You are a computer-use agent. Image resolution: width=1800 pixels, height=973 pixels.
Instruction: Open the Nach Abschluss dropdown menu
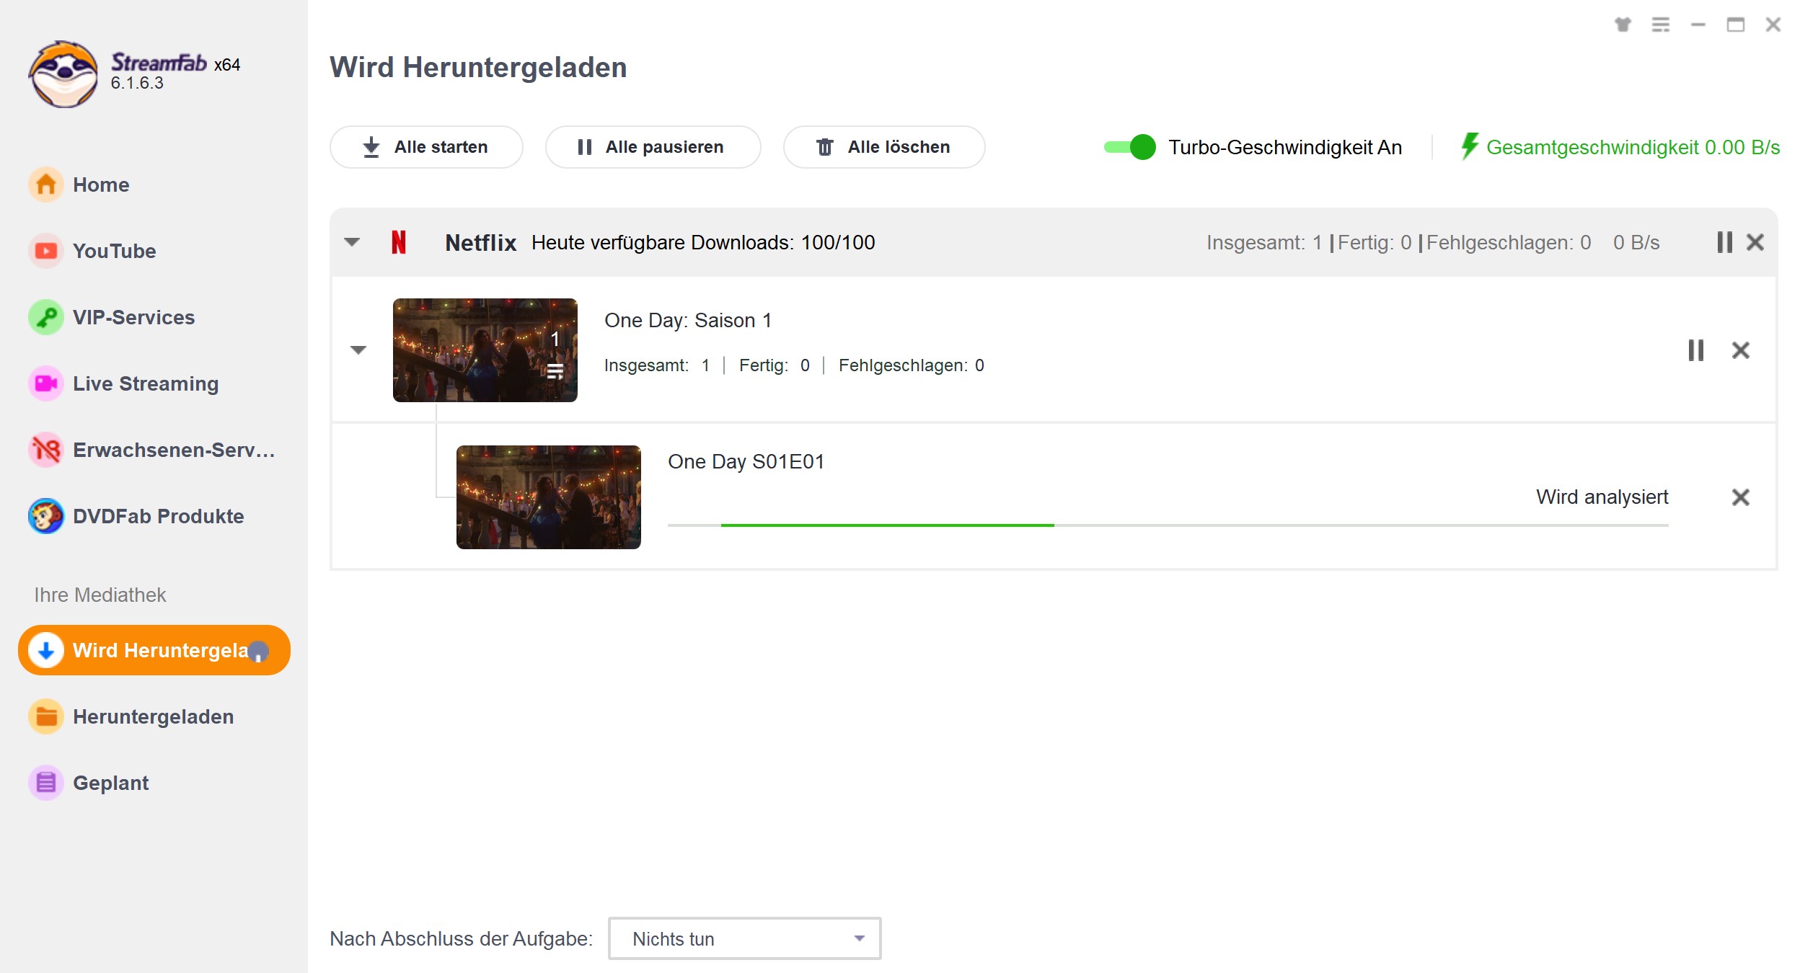click(x=743, y=938)
